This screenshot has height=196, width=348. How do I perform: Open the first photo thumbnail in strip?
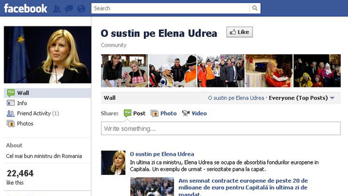point(125,71)
